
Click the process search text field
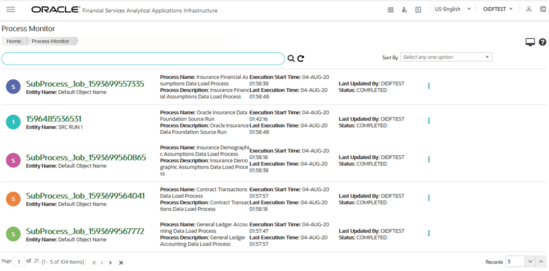click(143, 59)
